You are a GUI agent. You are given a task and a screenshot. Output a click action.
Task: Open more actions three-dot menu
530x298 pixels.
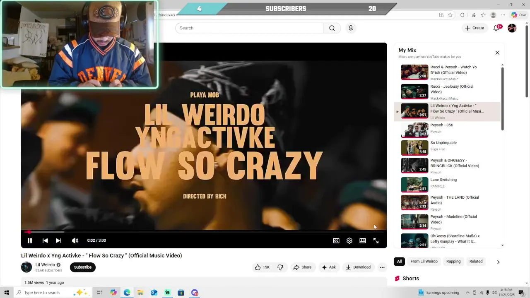pyautogui.click(x=382, y=267)
